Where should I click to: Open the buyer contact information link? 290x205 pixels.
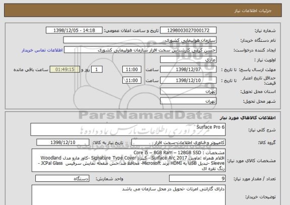[42, 50]
